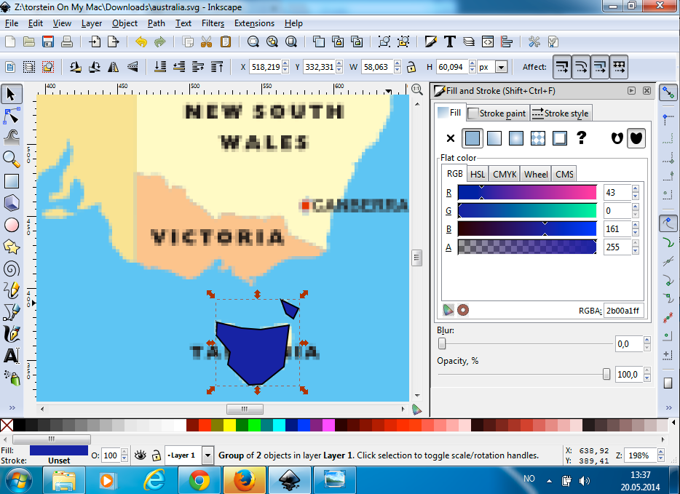The width and height of the screenshot is (680, 494).
Task: Set fill to radial gradient
Action: (x=515, y=138)
